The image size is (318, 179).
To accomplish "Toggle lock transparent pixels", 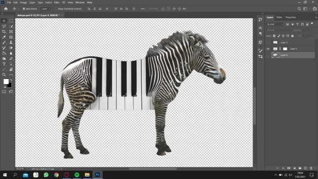I will [x=274, y=36].
